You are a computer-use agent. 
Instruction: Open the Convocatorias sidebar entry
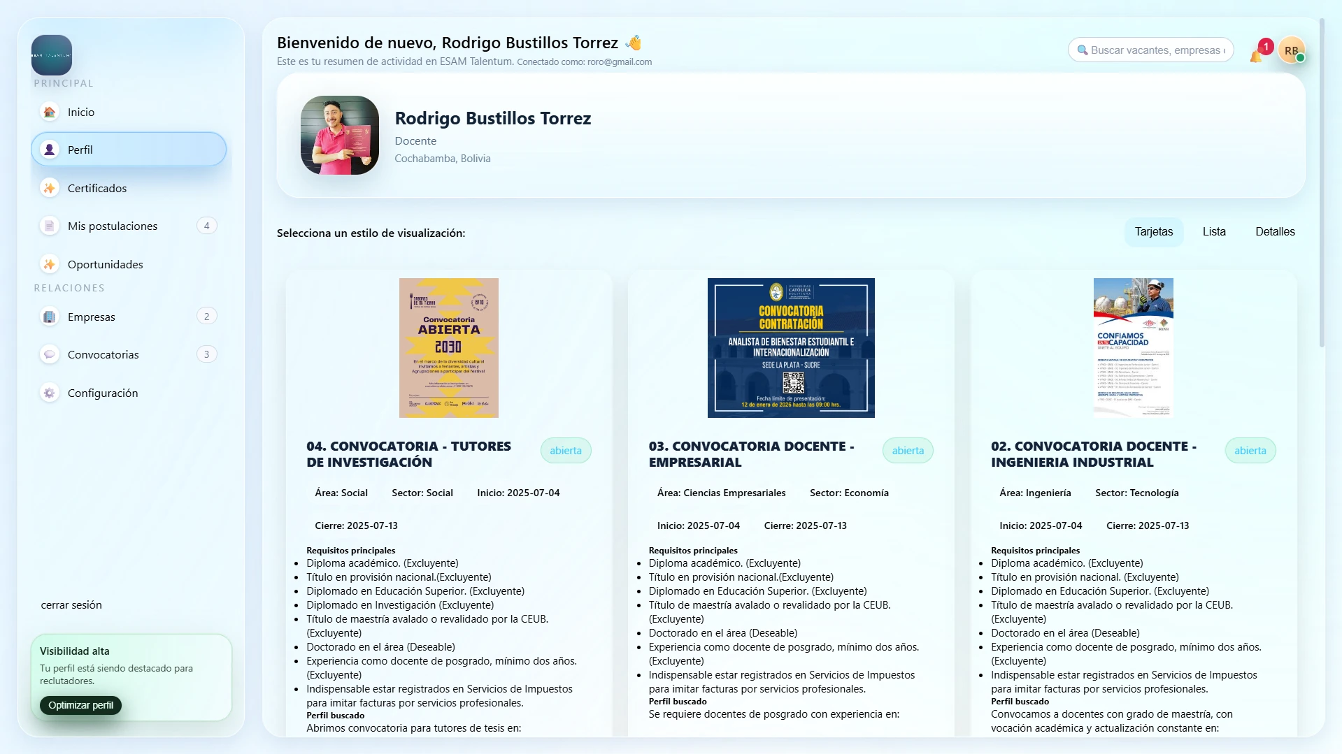tap(103, 354)
